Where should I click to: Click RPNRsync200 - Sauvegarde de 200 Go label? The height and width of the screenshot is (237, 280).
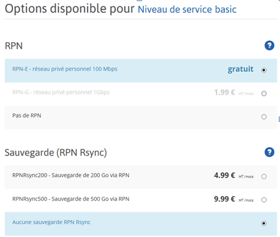[x=71, y=175]
